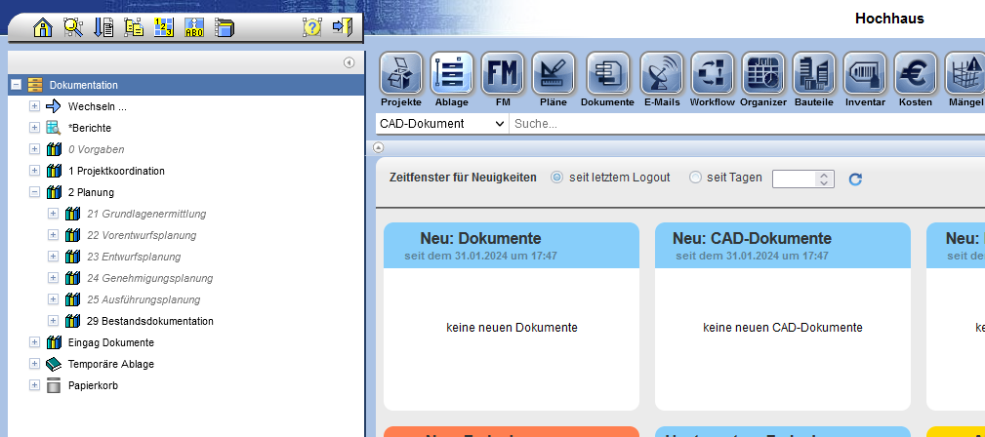The height and width of the screenshot is (437, 985).
Task: Select the 'seit letztem Logout' radio button
Action: [x=557, y=178]
